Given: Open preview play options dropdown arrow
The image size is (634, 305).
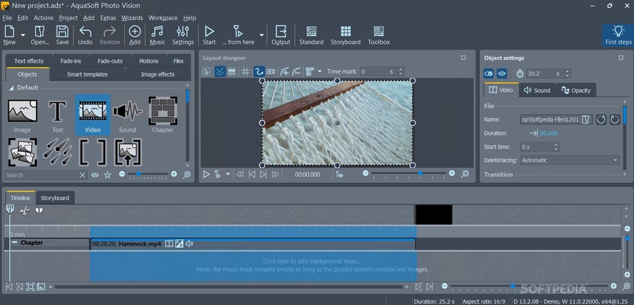Looking at the screenshot, I should (x=228, y=174).
